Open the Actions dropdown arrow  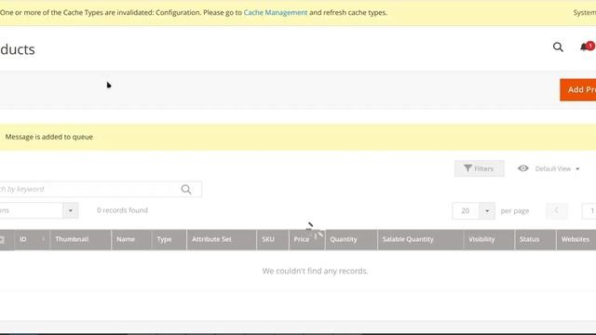(x=71, y=210)
